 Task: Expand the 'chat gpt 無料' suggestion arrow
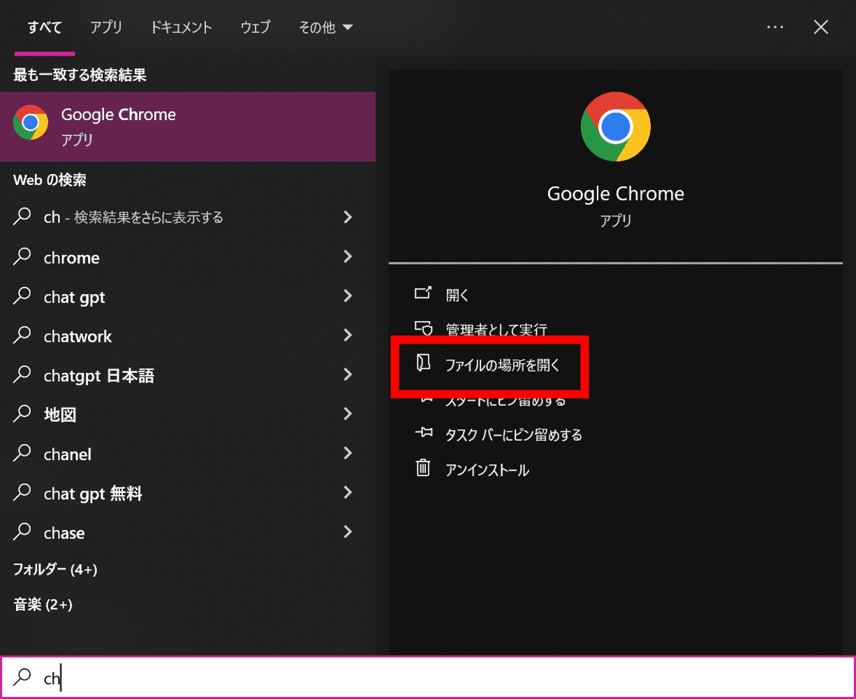coord(348,493)
